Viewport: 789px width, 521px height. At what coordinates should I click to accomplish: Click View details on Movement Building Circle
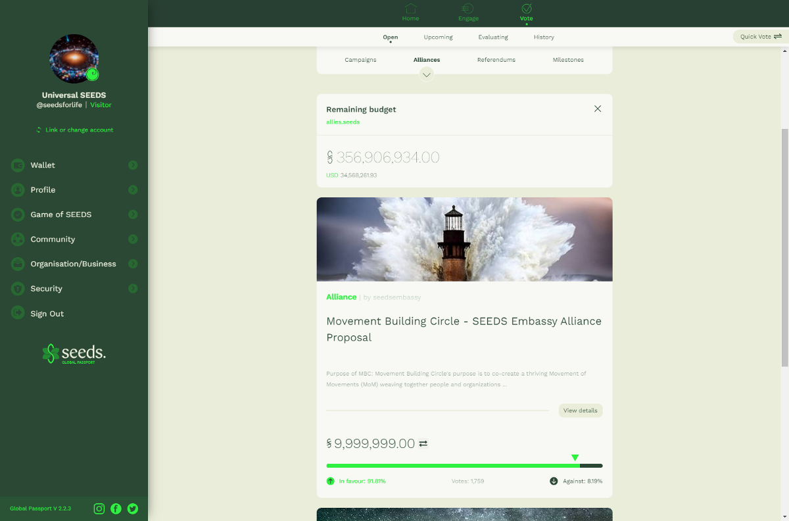coord(581,410)
